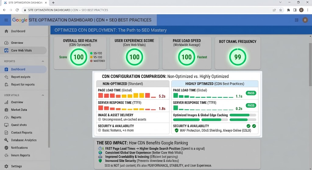The image size is (312, 170).
Task: Open Chrome three-dot menu
Action: point(308,10)
